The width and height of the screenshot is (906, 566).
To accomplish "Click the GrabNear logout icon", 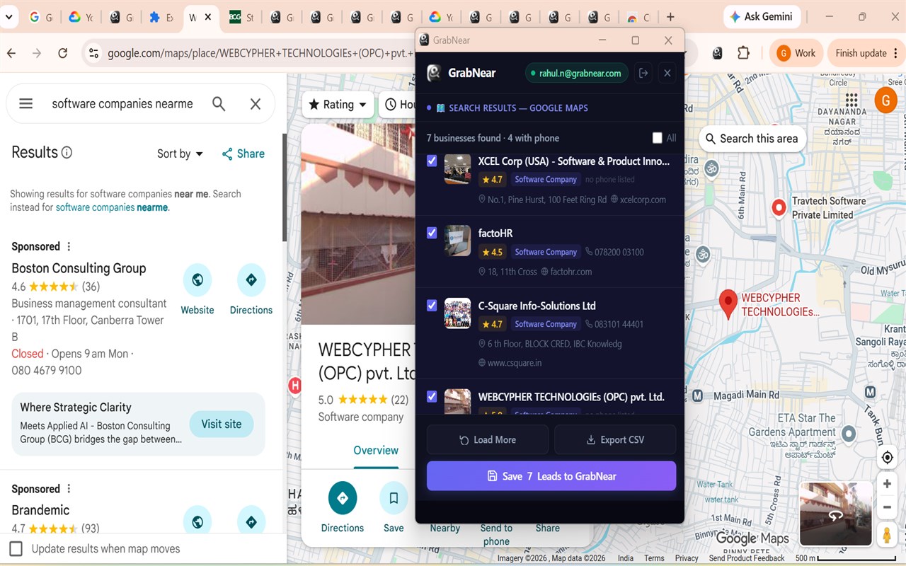I will click(x=643, y=73).
